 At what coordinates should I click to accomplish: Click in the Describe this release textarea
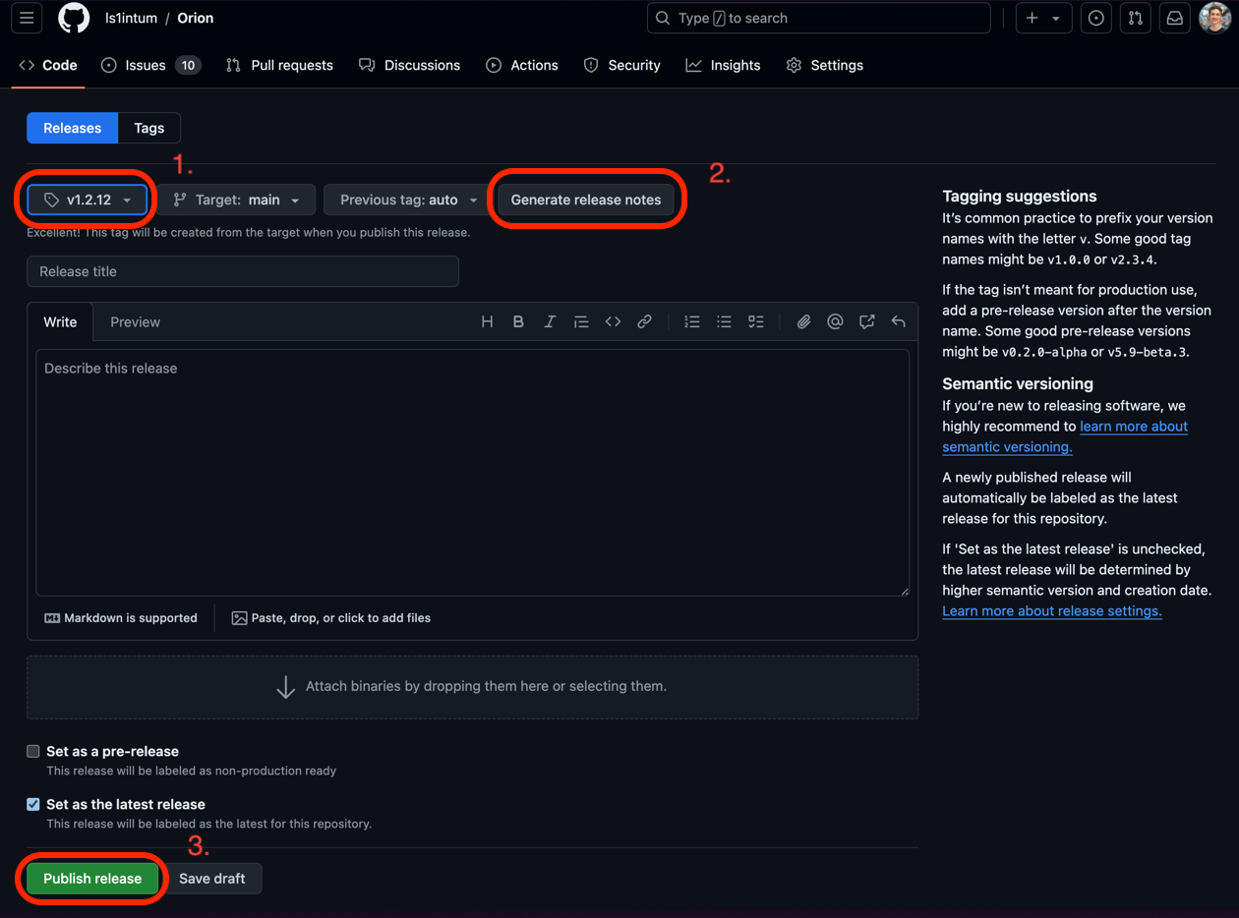point(473,473)
